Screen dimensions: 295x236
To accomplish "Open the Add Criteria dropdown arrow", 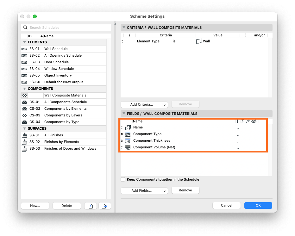I will click(165, 105).
